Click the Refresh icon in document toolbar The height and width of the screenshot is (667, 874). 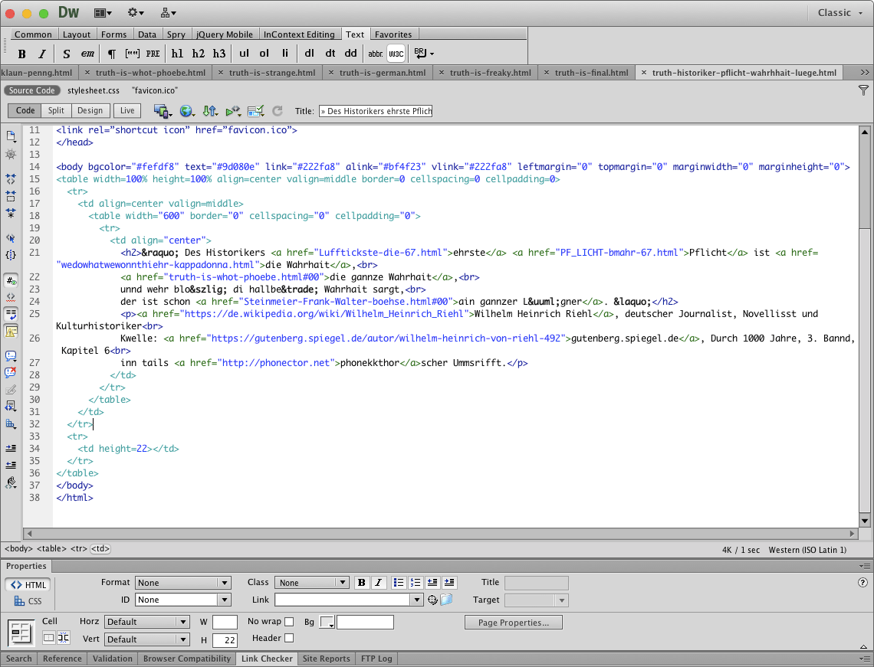click(278, 111)
